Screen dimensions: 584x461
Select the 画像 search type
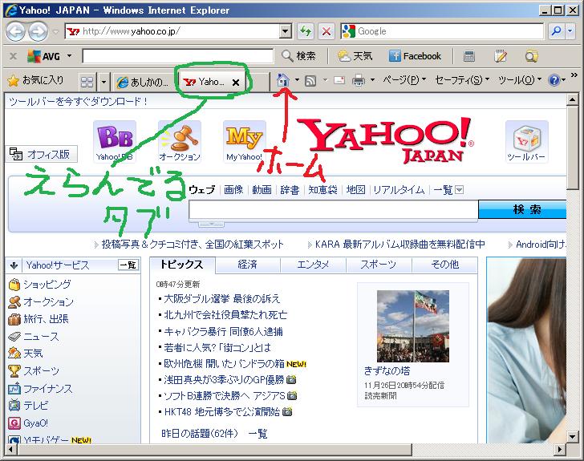point(233,190)
